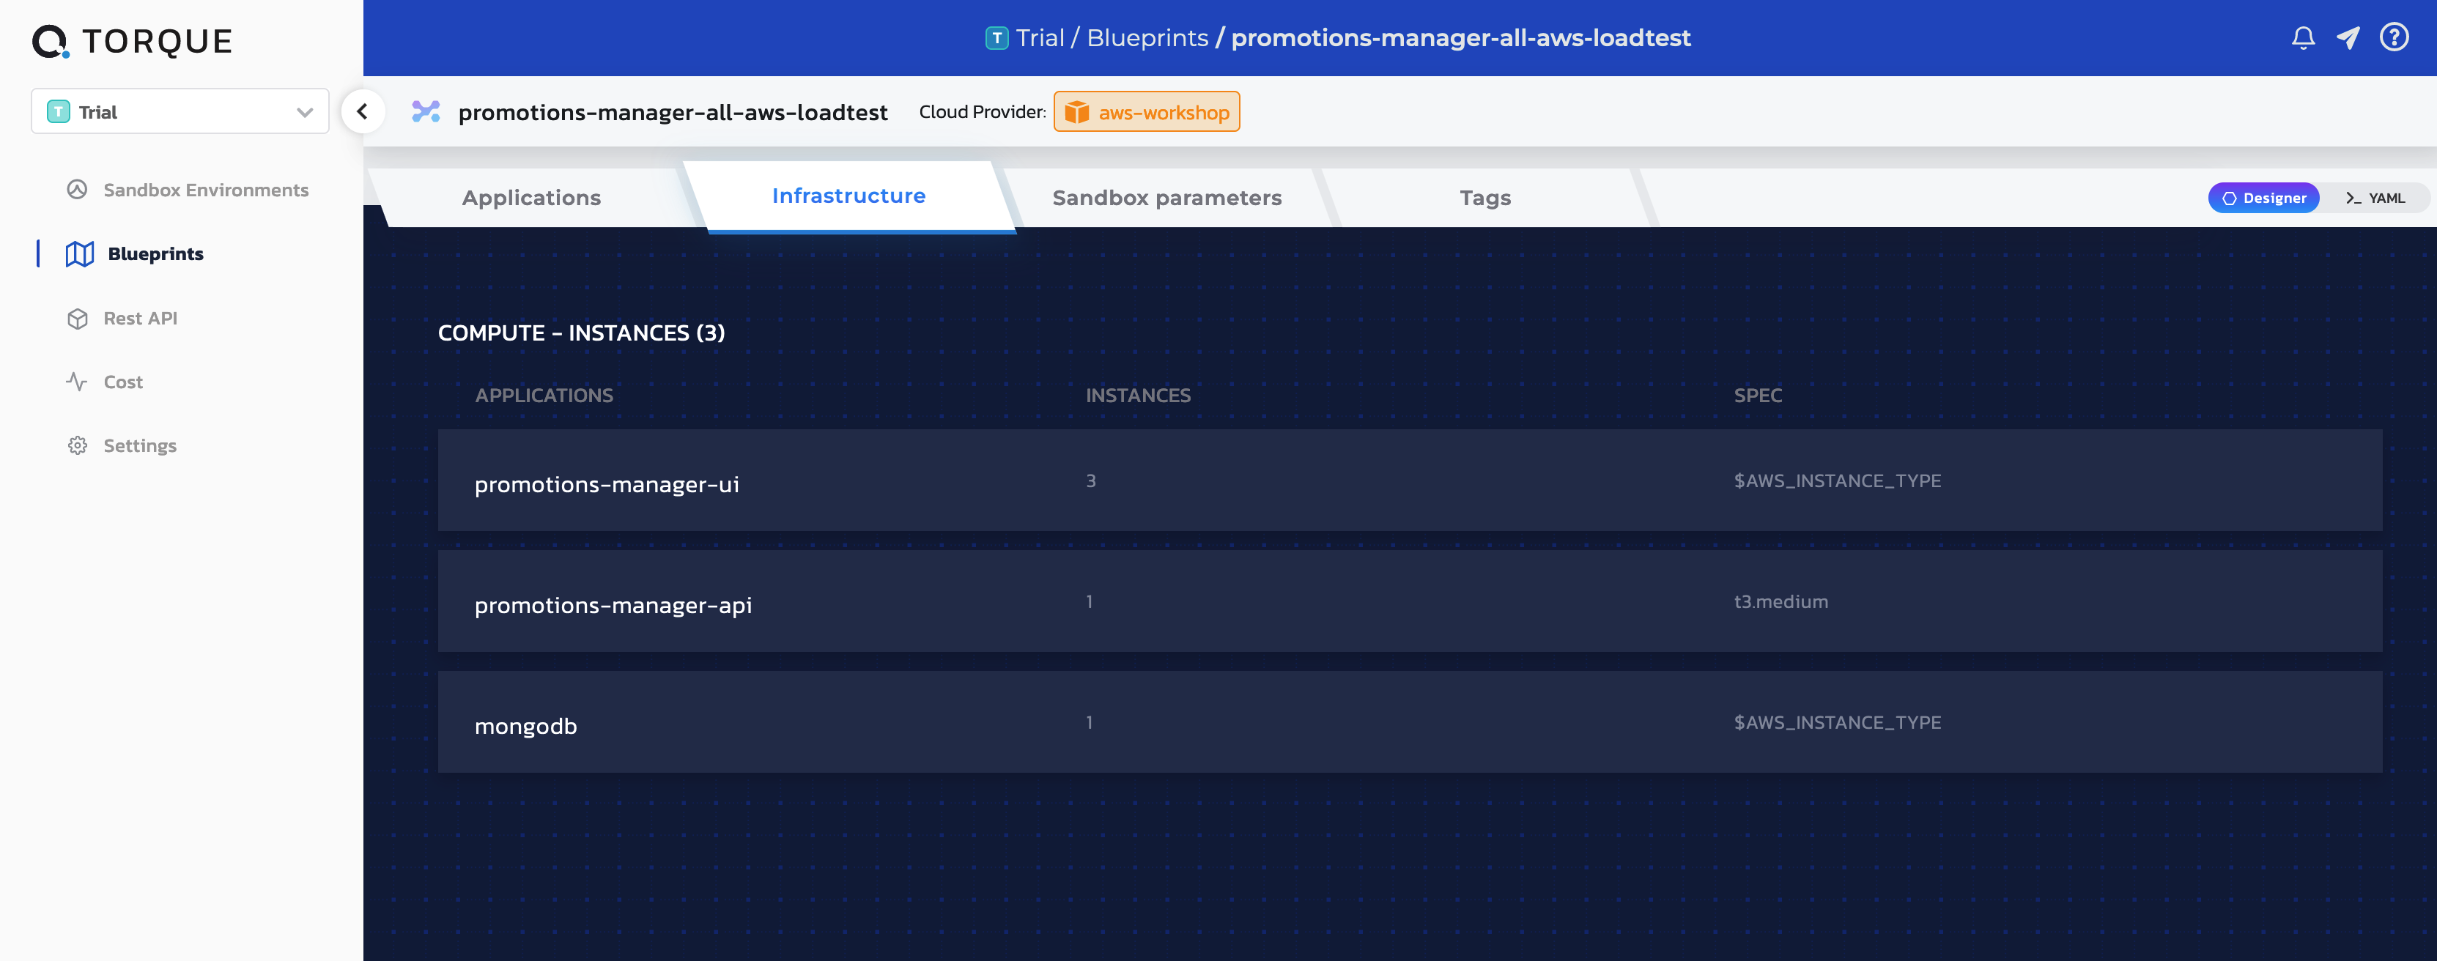
Task: Click instance count 1 for mongodb
Action: [x=1089, y=723]
